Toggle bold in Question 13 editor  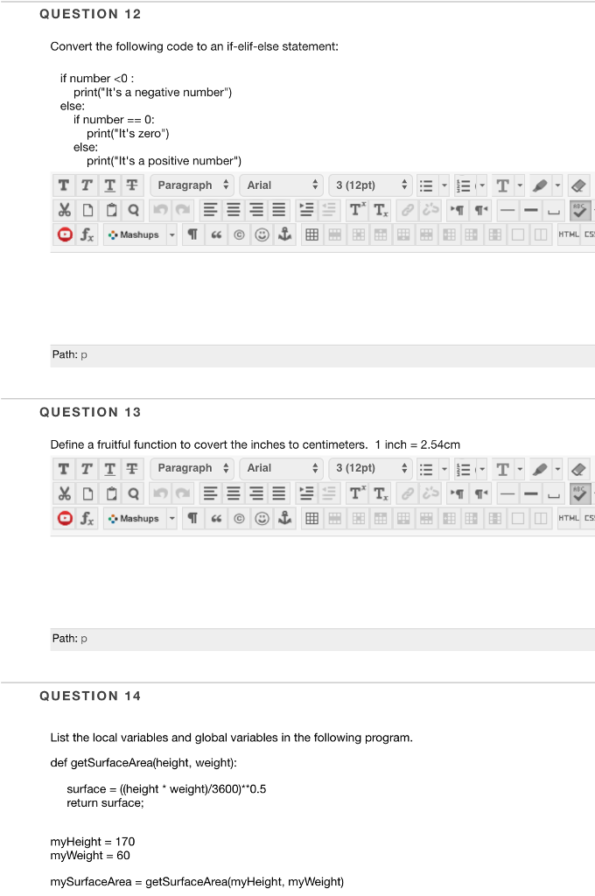coord(64,469)
